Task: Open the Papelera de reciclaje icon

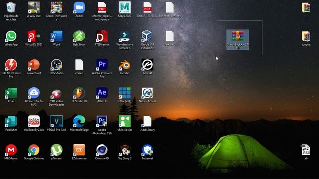Action: [11, 8]
